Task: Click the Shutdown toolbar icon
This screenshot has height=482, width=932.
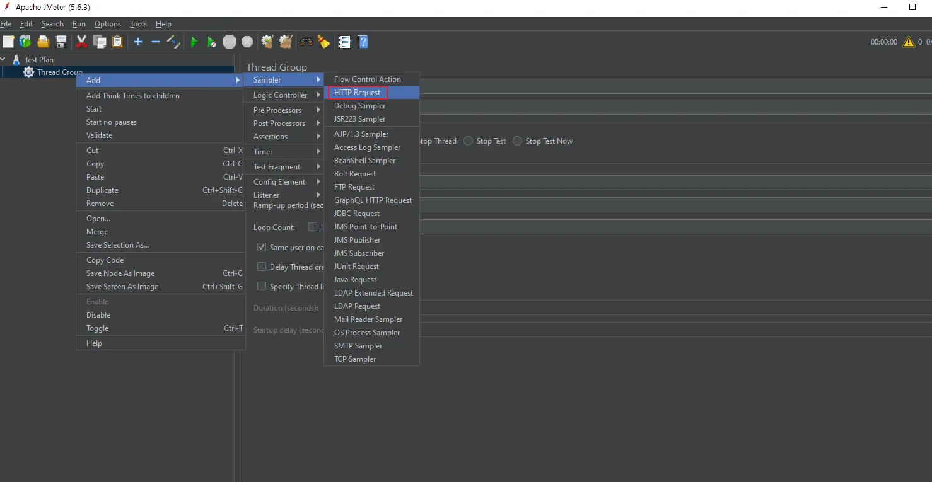Action: (247, 42)
